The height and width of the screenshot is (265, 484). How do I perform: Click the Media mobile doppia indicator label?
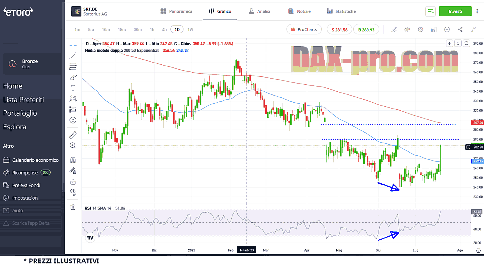(x=122, y=50)
